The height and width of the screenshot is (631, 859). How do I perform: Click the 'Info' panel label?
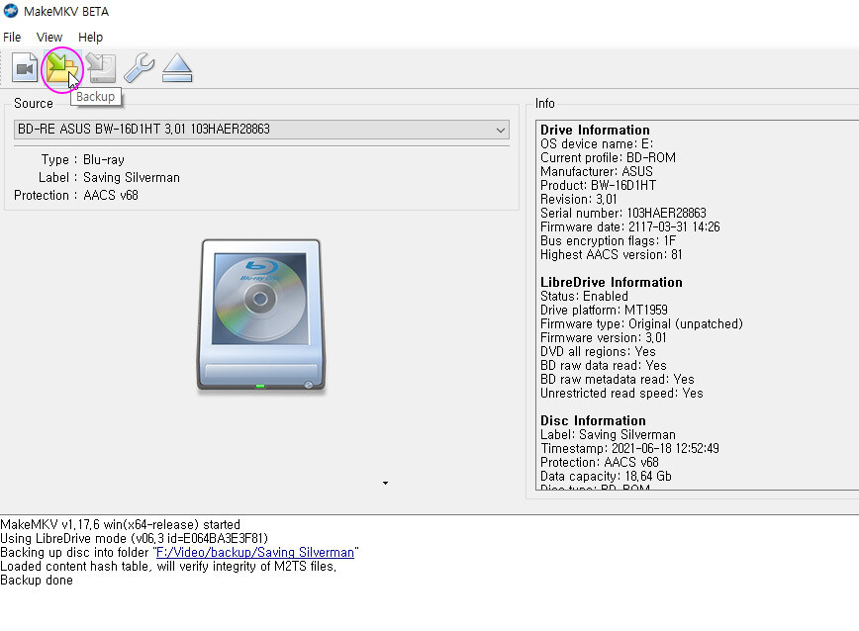[x=545, y=104]
